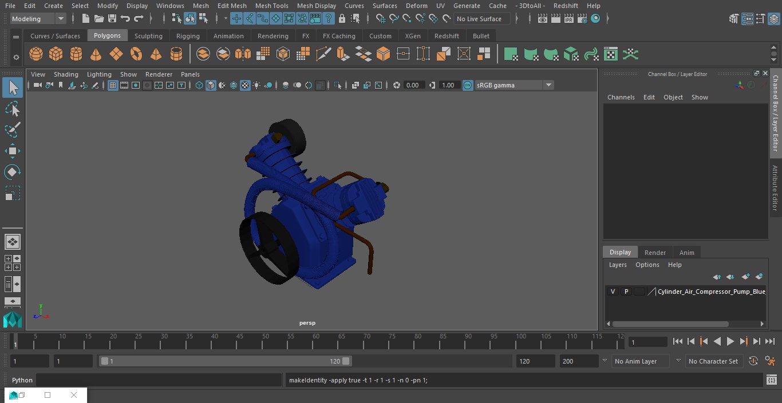Expand the shelf options menu button
This screenshot has height=403, width=782.
(16, 57)
